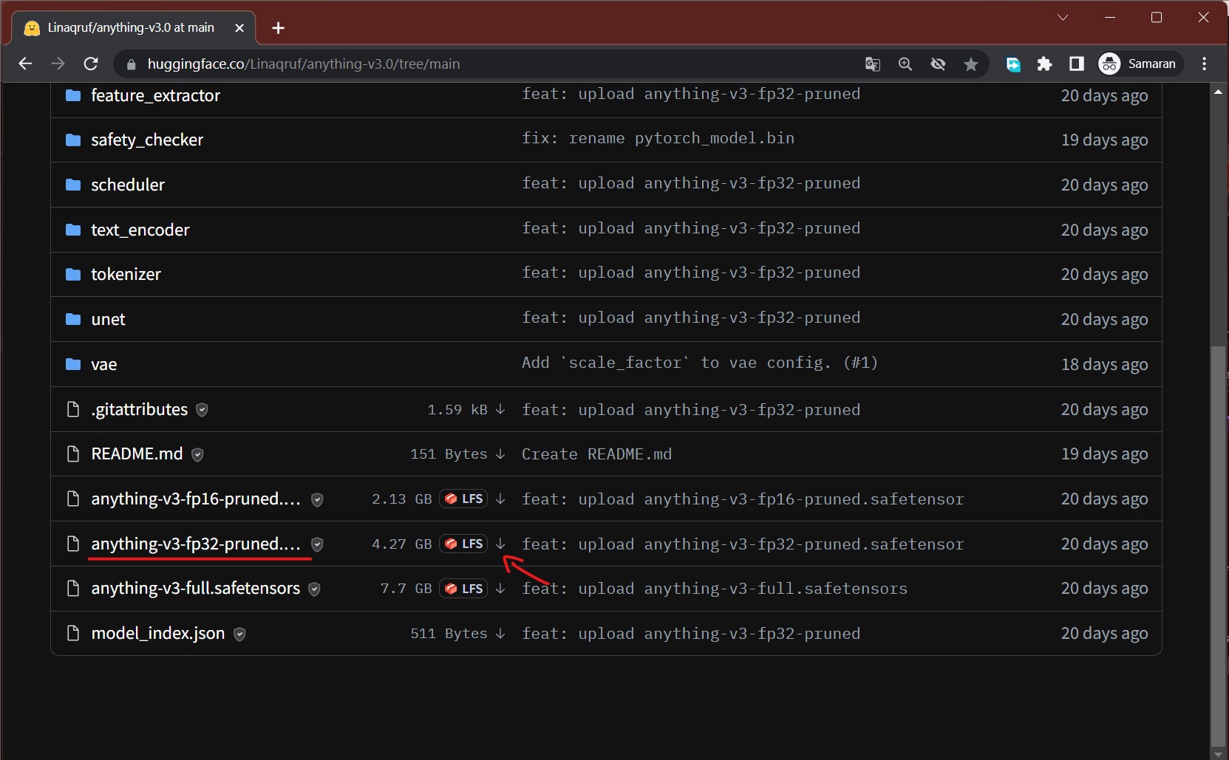Open the safety_checker folder
Viewport: 1229px width, 760px height.
pyautogui.click(x=147, y=140)
